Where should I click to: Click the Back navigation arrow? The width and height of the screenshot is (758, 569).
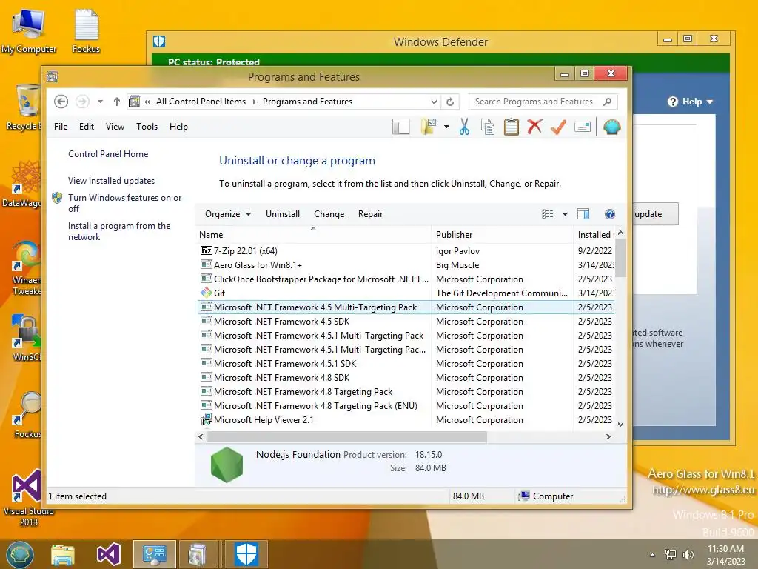[61, 102]
